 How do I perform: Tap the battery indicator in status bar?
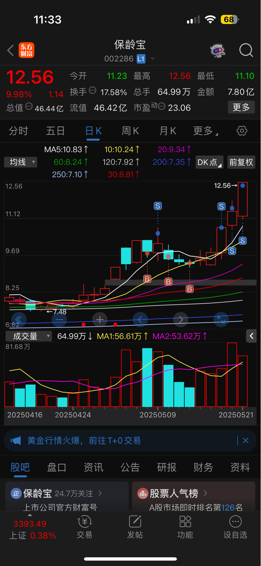(x=230, y=19)
